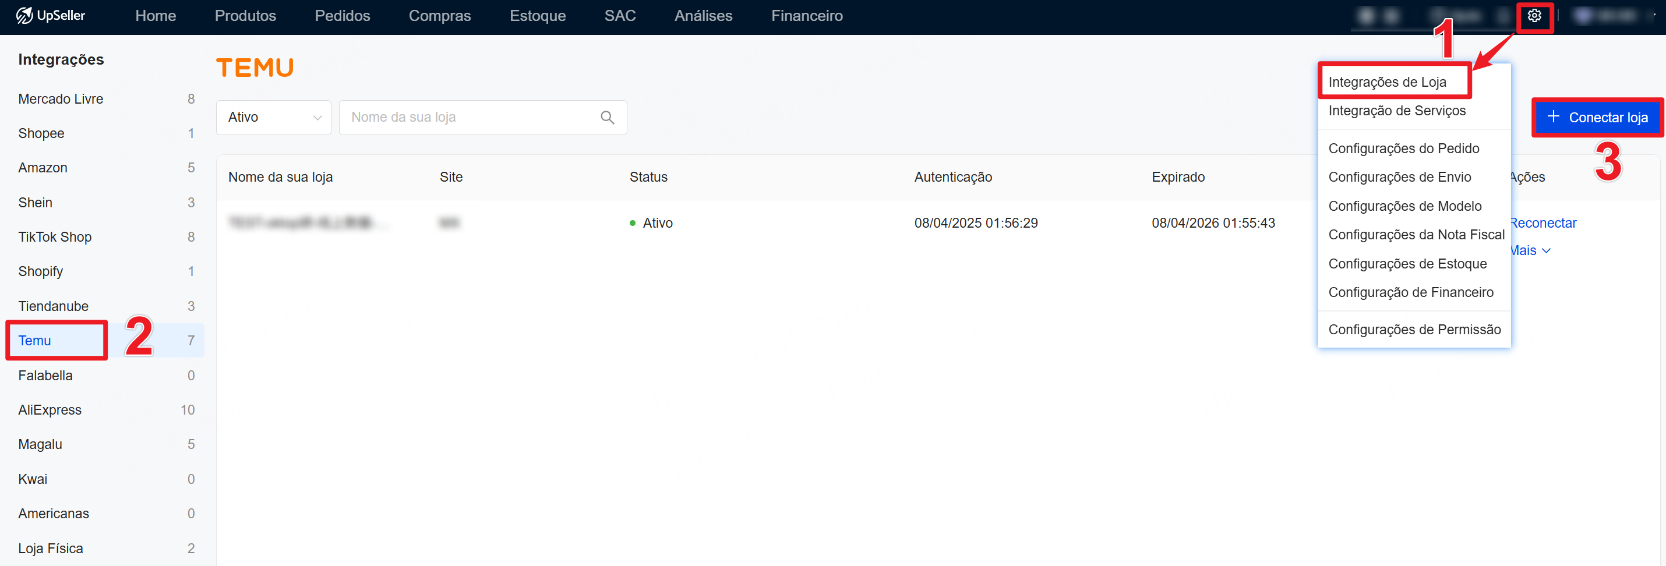Viewport: 1666px width, 566px height.
Task: Expand the Mais actions dropdown
Action: [1531, 251]
